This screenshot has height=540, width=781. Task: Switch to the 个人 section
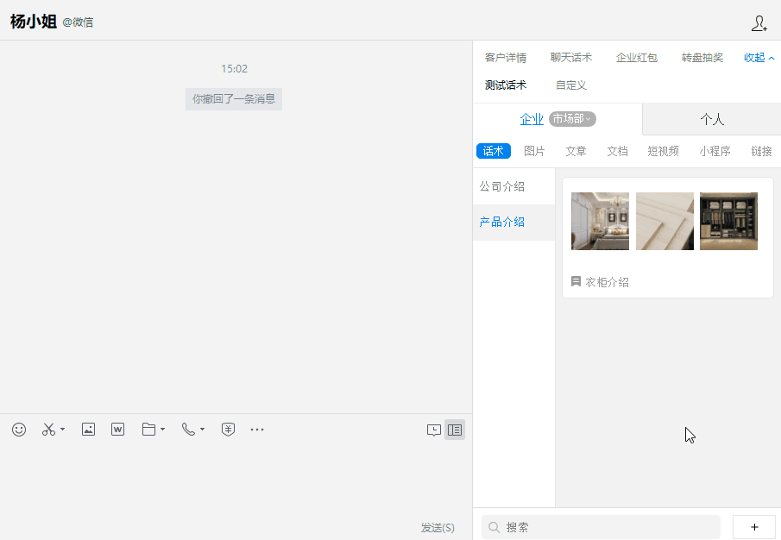[x=712, y=119]
